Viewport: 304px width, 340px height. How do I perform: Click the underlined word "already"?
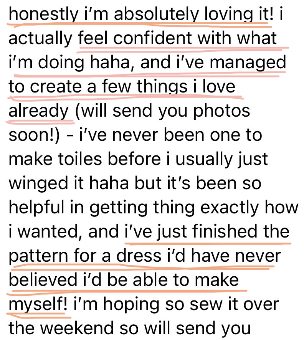click(x=38, y=111)
